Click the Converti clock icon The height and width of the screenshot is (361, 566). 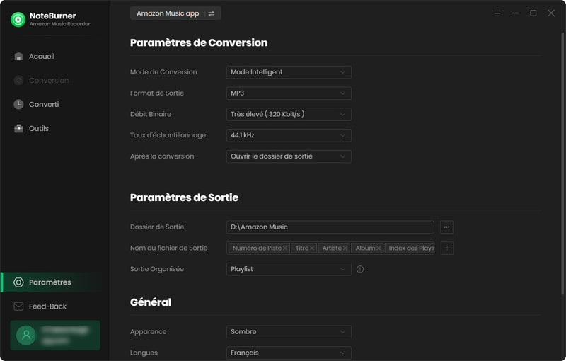(x=18, y=104)
